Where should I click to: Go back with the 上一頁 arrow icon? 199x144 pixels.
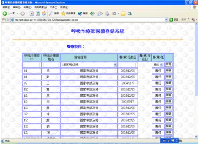pos(5,13)
